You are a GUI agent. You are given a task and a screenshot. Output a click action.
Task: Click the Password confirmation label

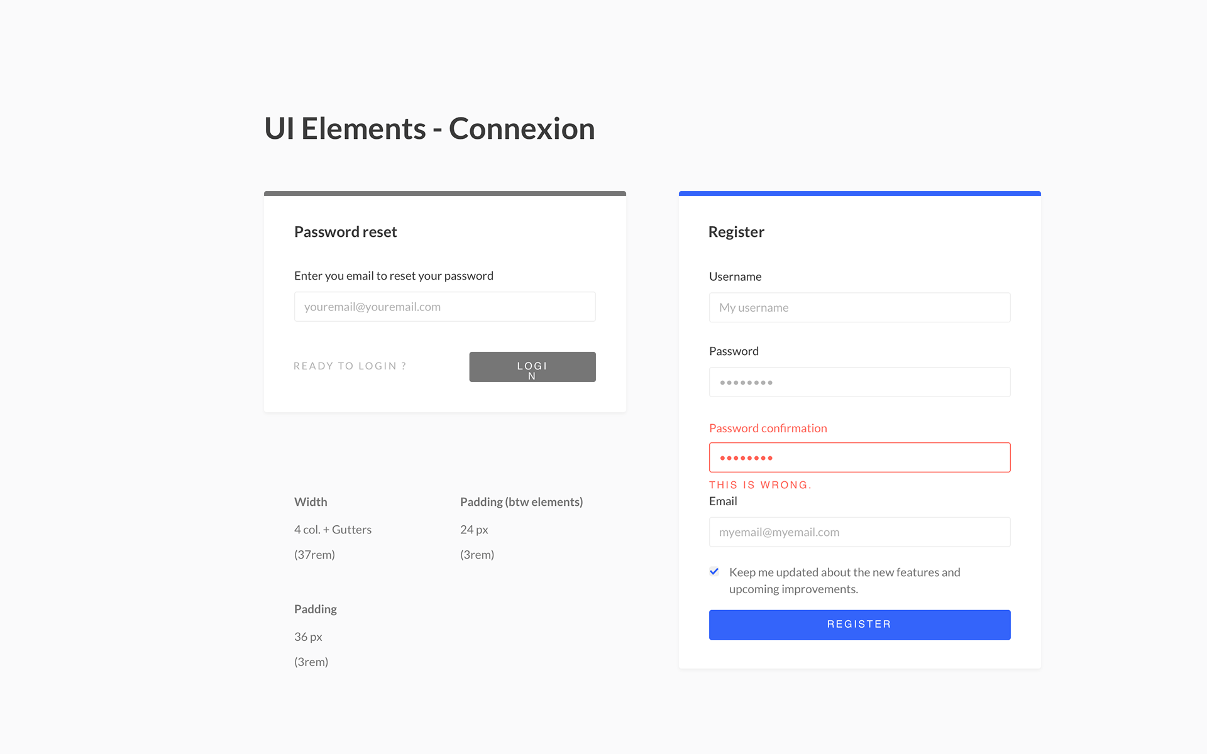pos(768,429)
